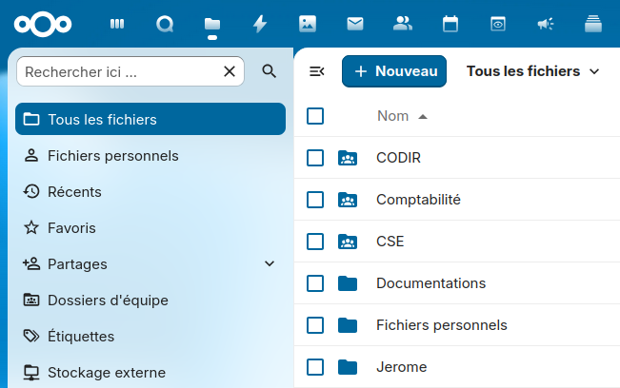
Task: Open the Announcements megaphone icon
Action: [x=546, y=24]
